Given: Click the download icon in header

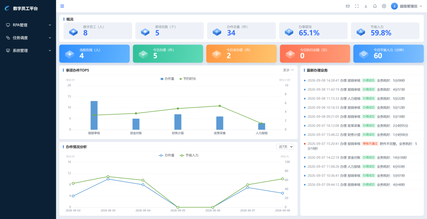Looking at the screenshot, I should (366, 6).
